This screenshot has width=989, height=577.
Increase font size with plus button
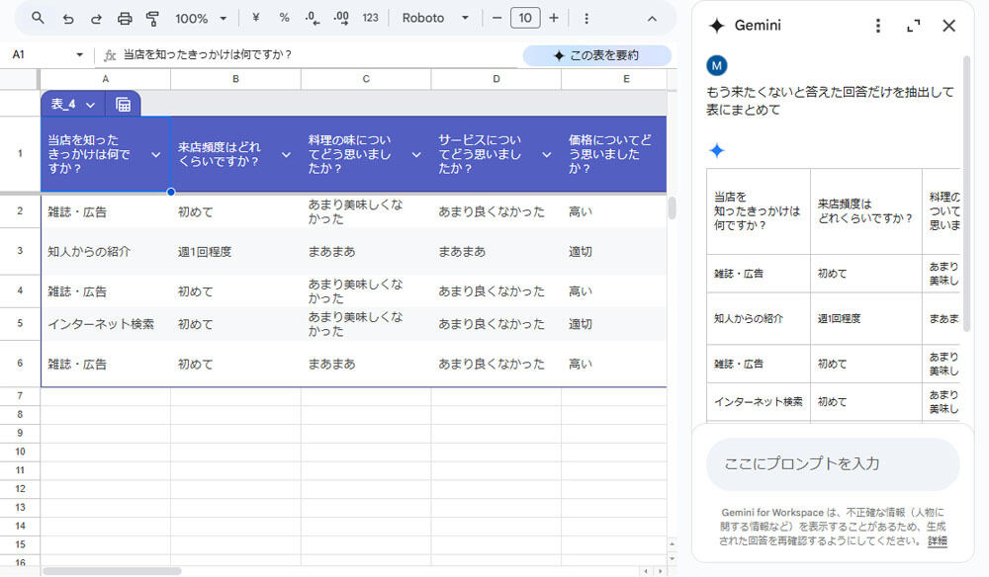554,18
